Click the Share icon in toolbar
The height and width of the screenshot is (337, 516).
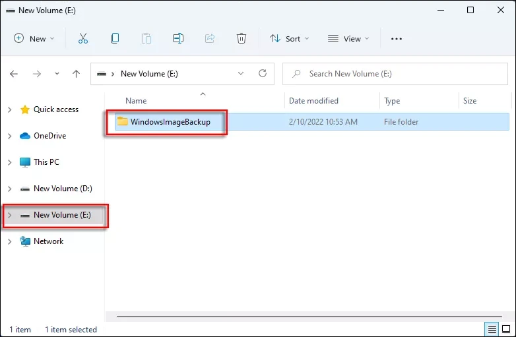pyautogui.click(x=210, y=38)
